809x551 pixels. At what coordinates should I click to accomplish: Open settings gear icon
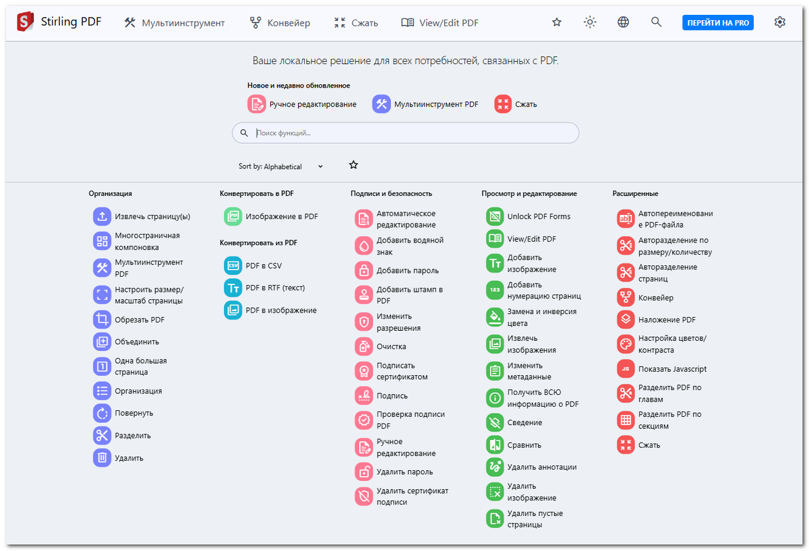[780, 22]
